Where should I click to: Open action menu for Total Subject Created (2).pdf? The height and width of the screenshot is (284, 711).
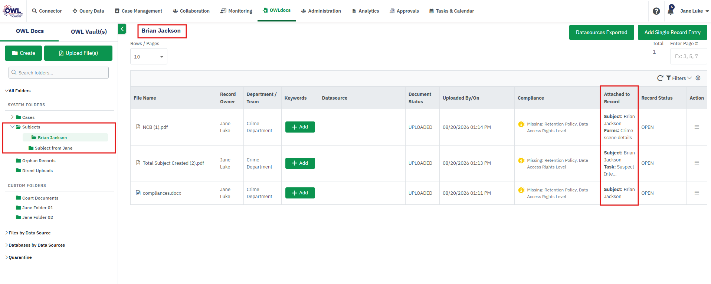click(x=697, y=163)
